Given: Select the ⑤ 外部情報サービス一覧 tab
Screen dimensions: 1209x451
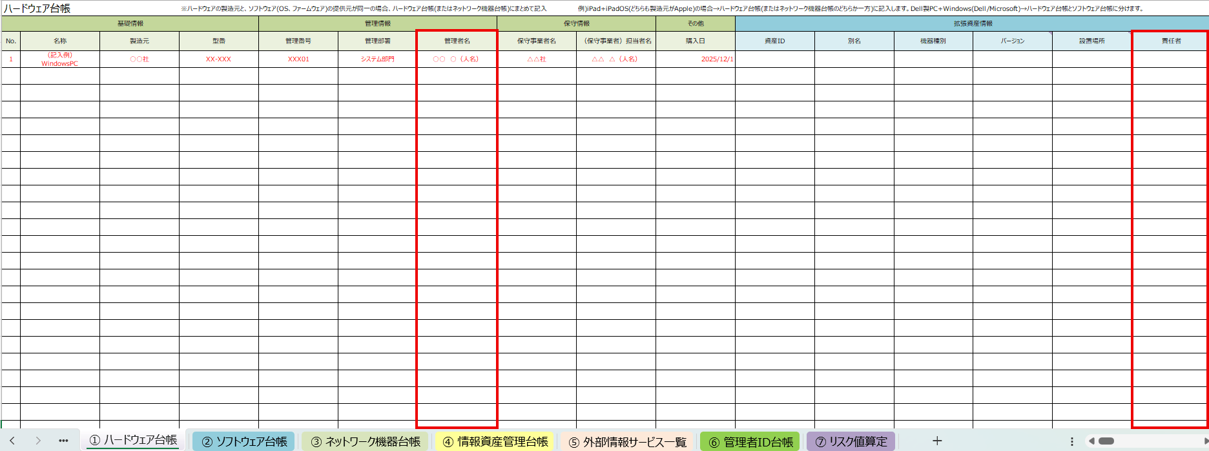Looking at the screenshot, I should (627, 441).
